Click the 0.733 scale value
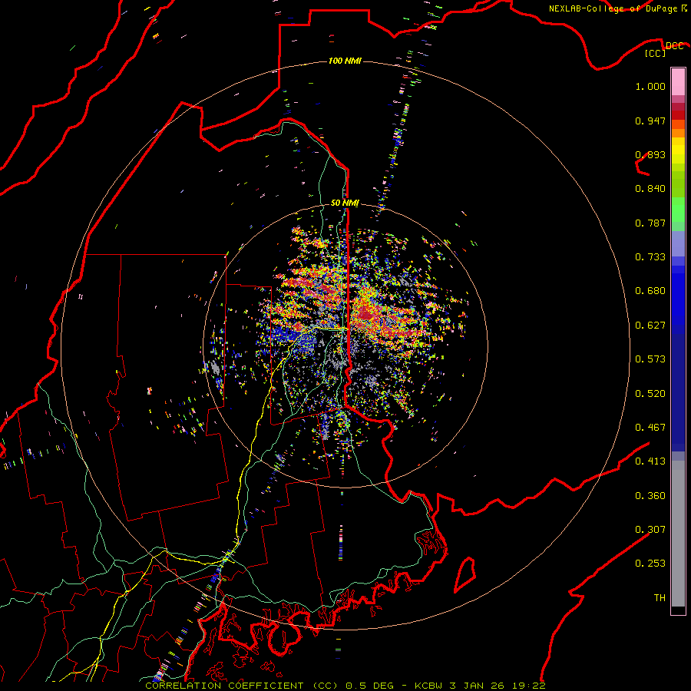Screen dimensions: 691x691 point(650,257)
